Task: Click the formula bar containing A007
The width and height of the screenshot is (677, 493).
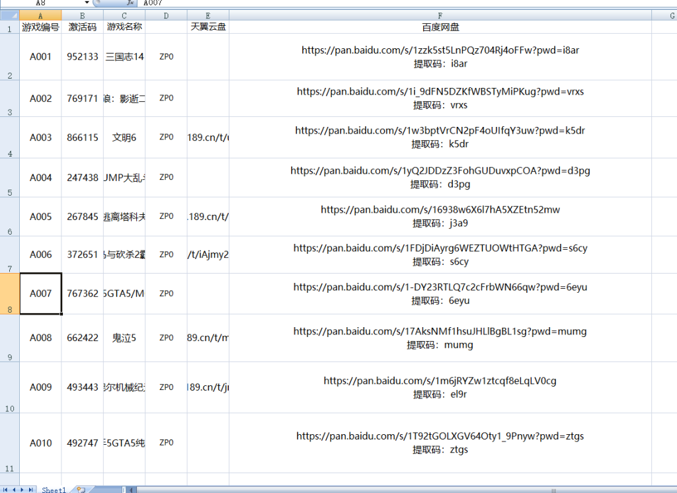Action: coord(406,3)
